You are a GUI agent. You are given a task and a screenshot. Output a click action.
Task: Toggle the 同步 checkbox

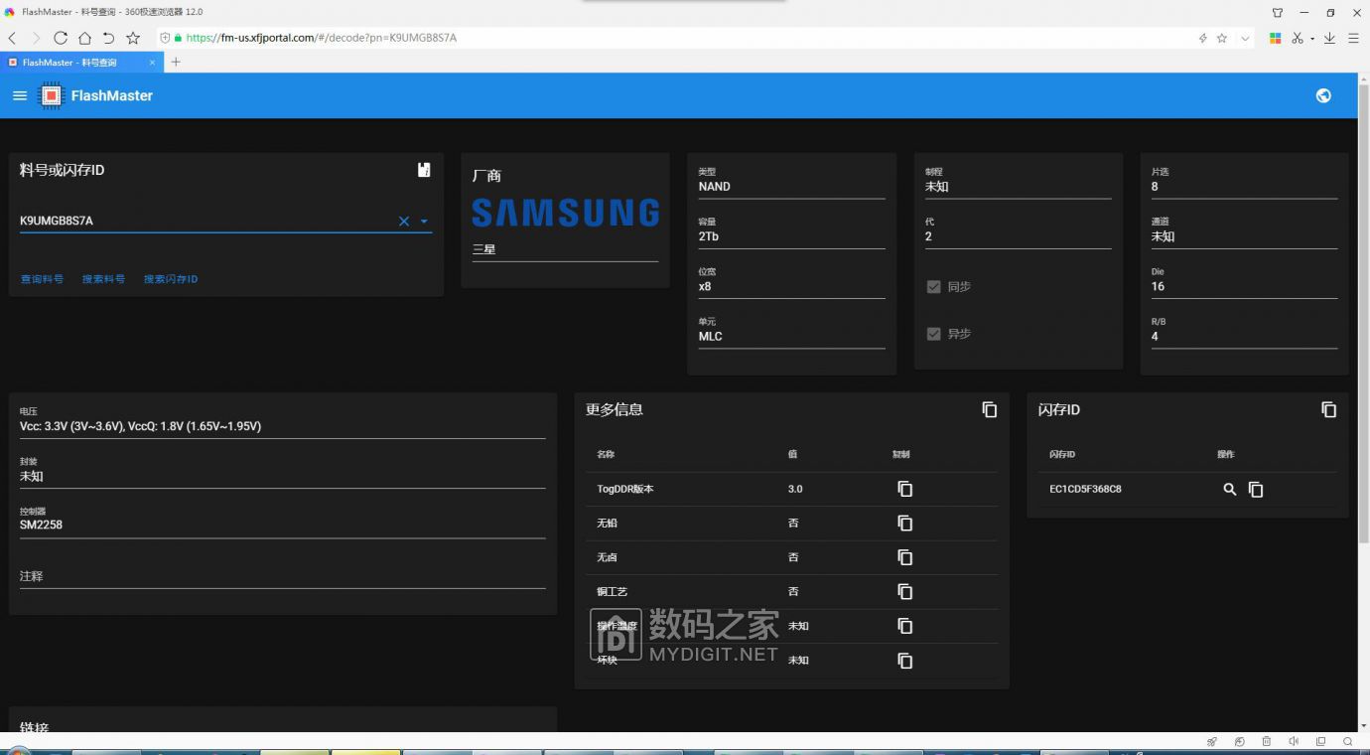point(933,286)
